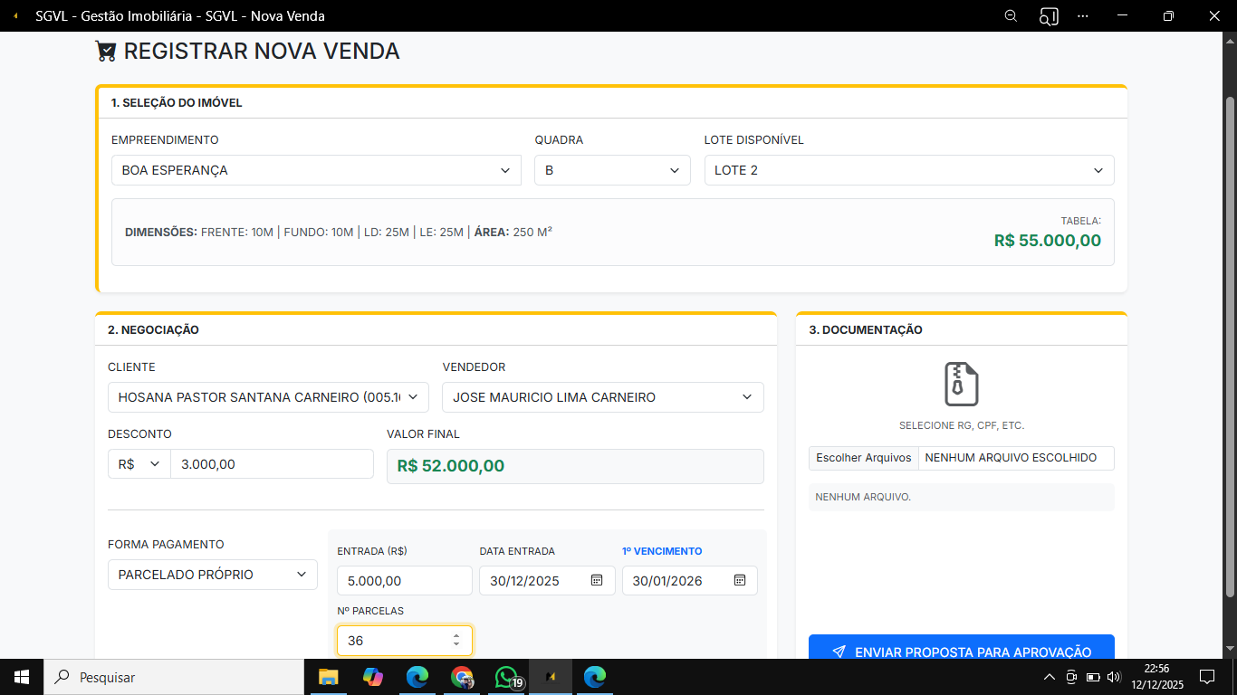
Task: Click the zip file icon in DOCUMENTAÇÃO panel
Action: 960,383
